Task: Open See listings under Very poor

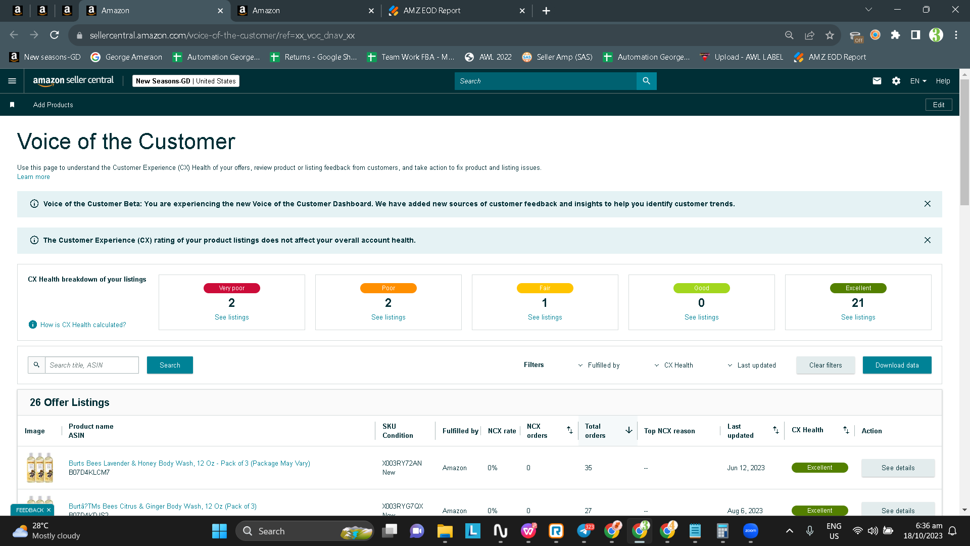Action: tap(232, 317)
